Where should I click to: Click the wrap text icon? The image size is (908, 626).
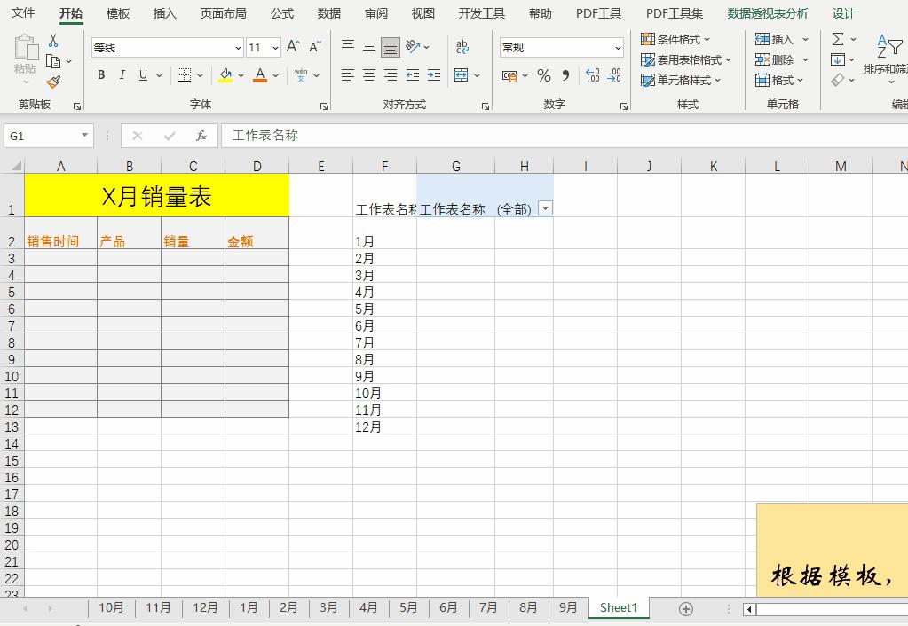462,47
